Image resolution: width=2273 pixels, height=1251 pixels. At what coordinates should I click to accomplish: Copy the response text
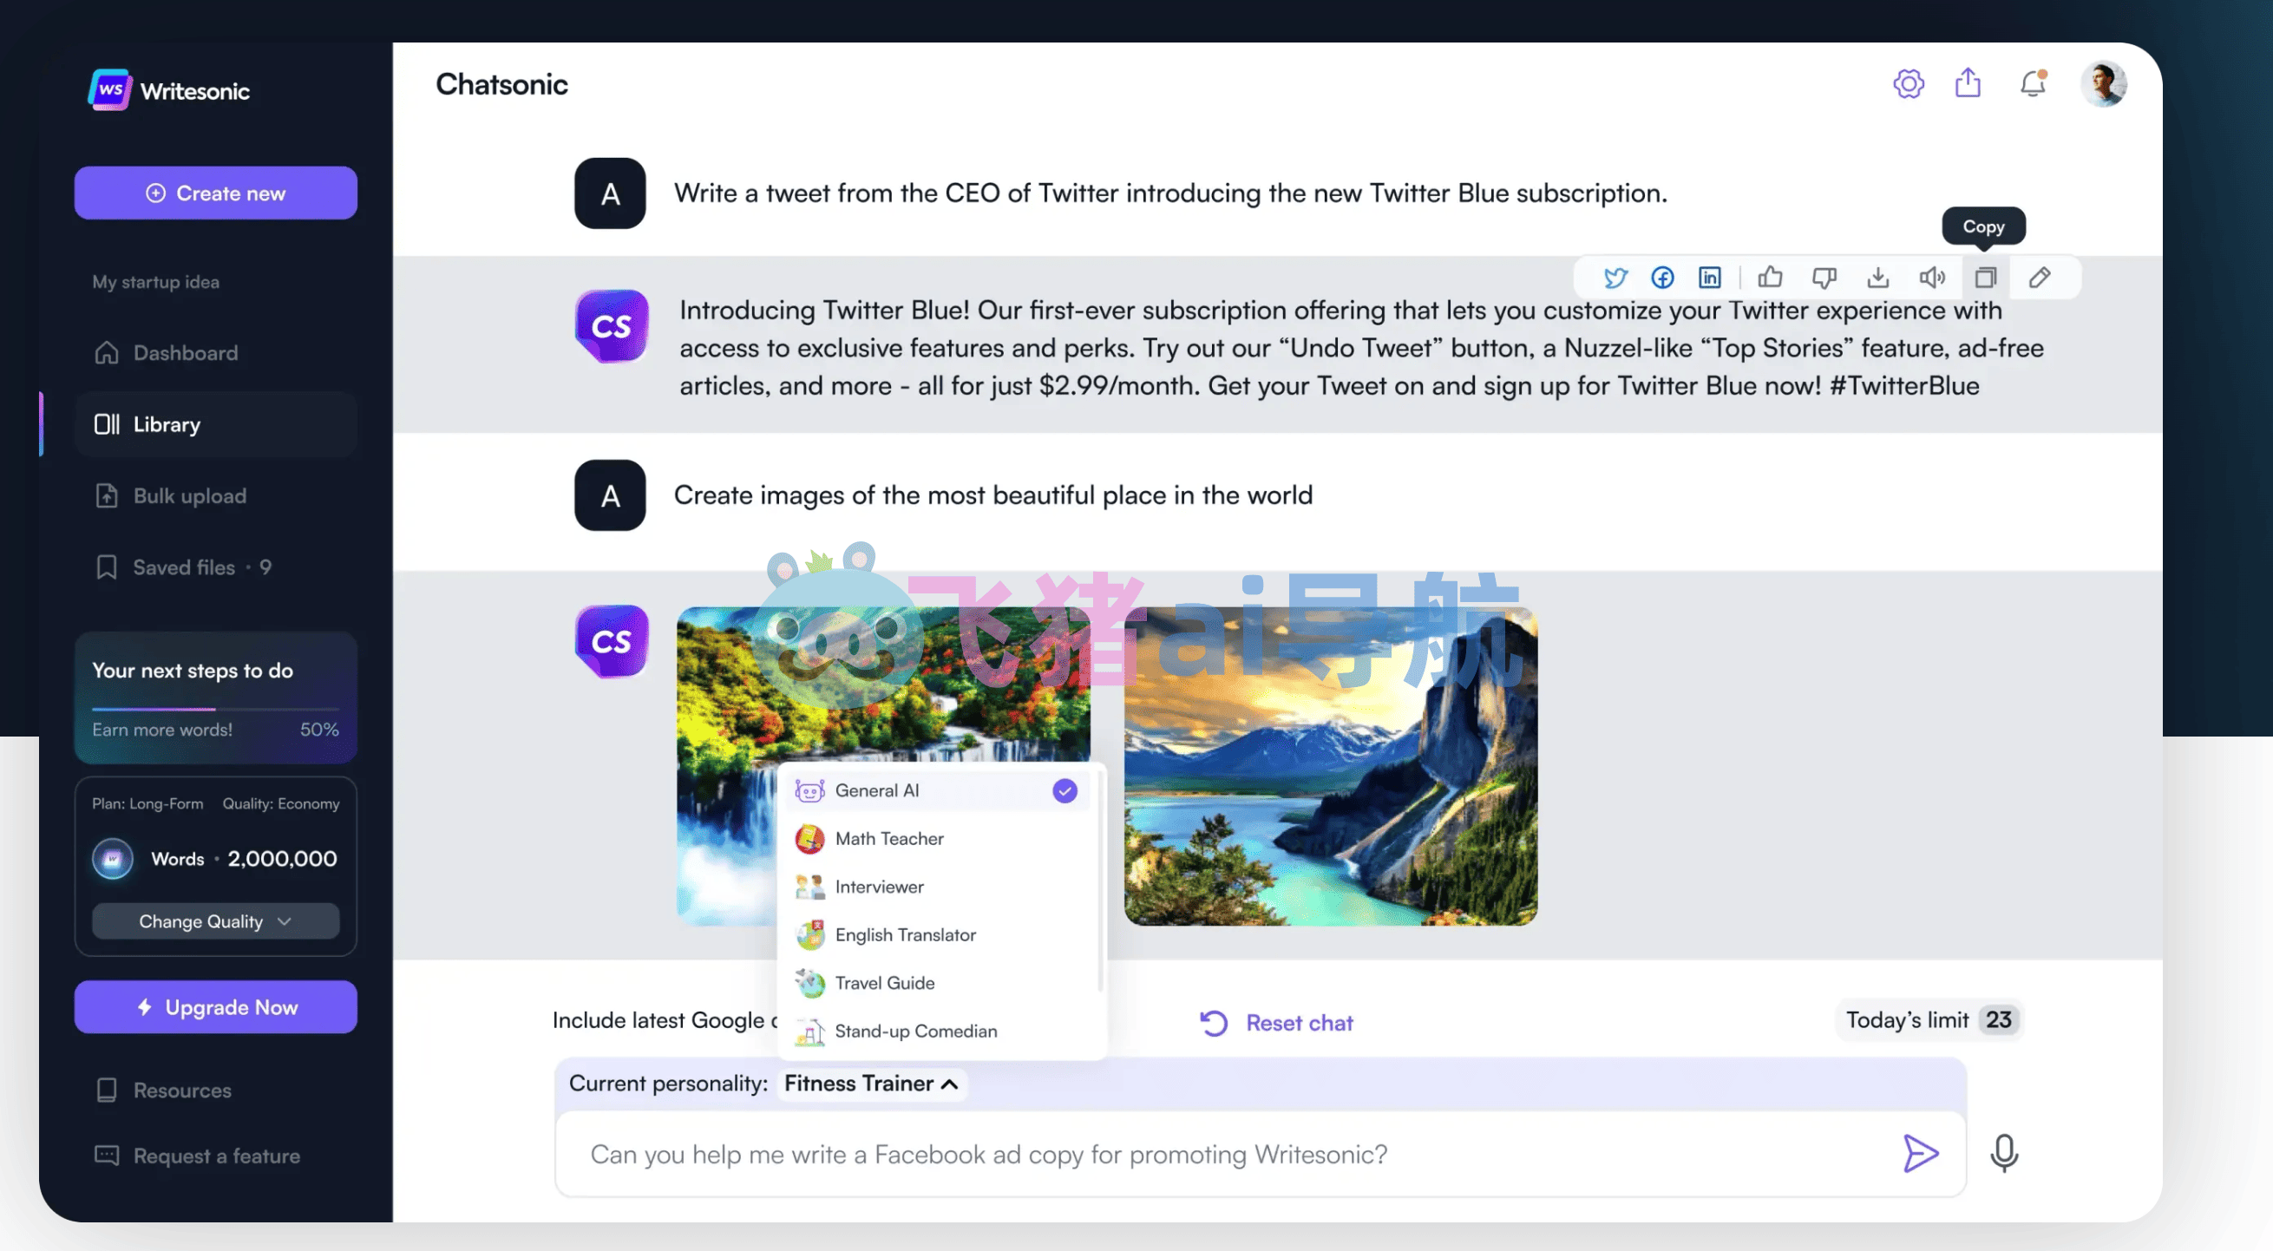coord(1985,278)
